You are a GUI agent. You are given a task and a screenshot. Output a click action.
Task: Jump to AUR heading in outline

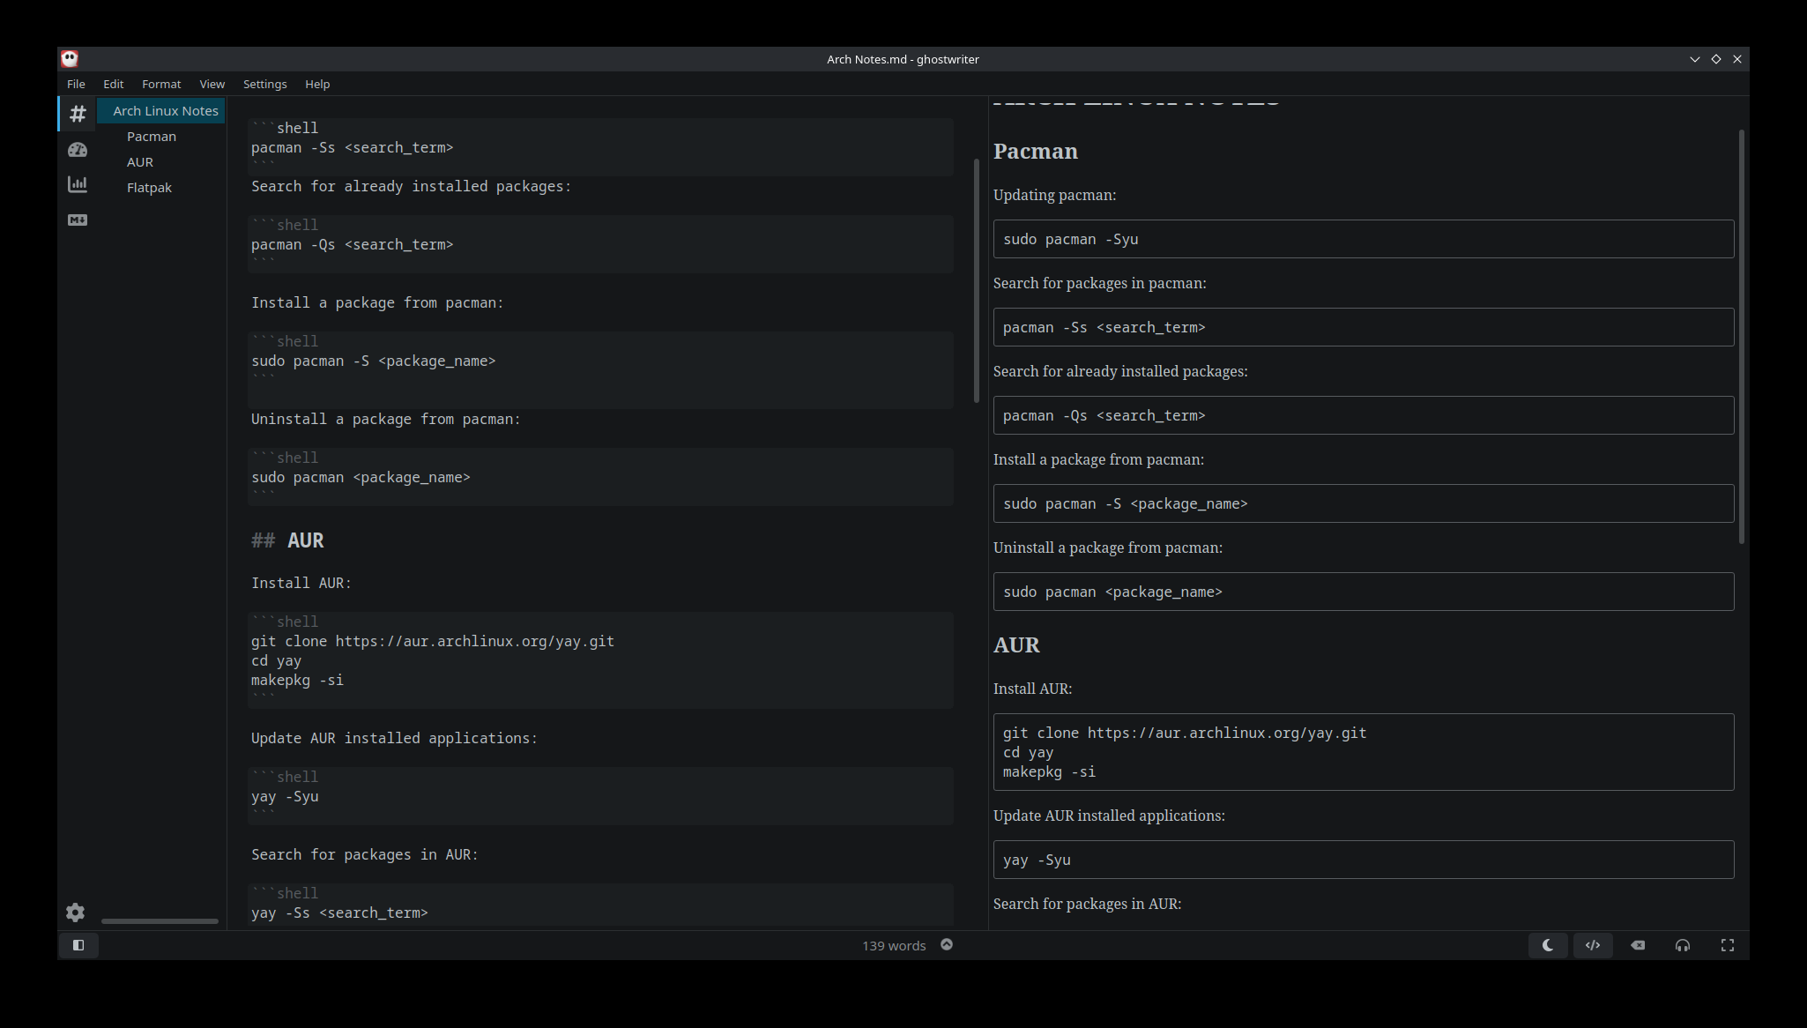coord(140,162)
